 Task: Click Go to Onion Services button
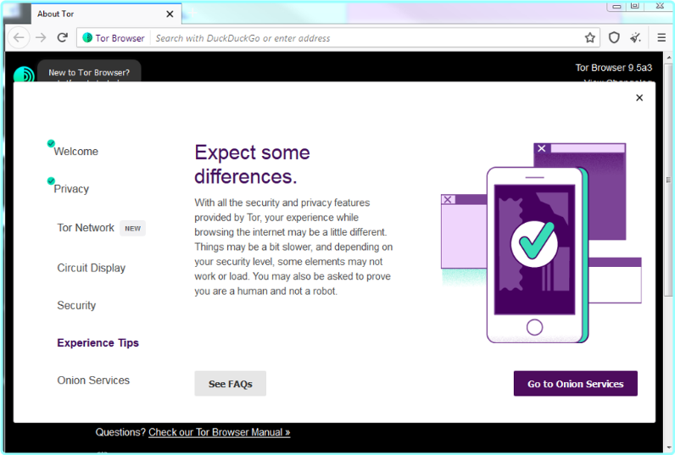[576, 384]
